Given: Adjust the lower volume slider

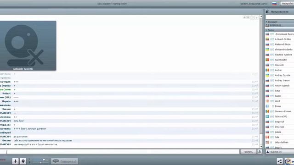Looking at the screenshot, I should [40, 163].
